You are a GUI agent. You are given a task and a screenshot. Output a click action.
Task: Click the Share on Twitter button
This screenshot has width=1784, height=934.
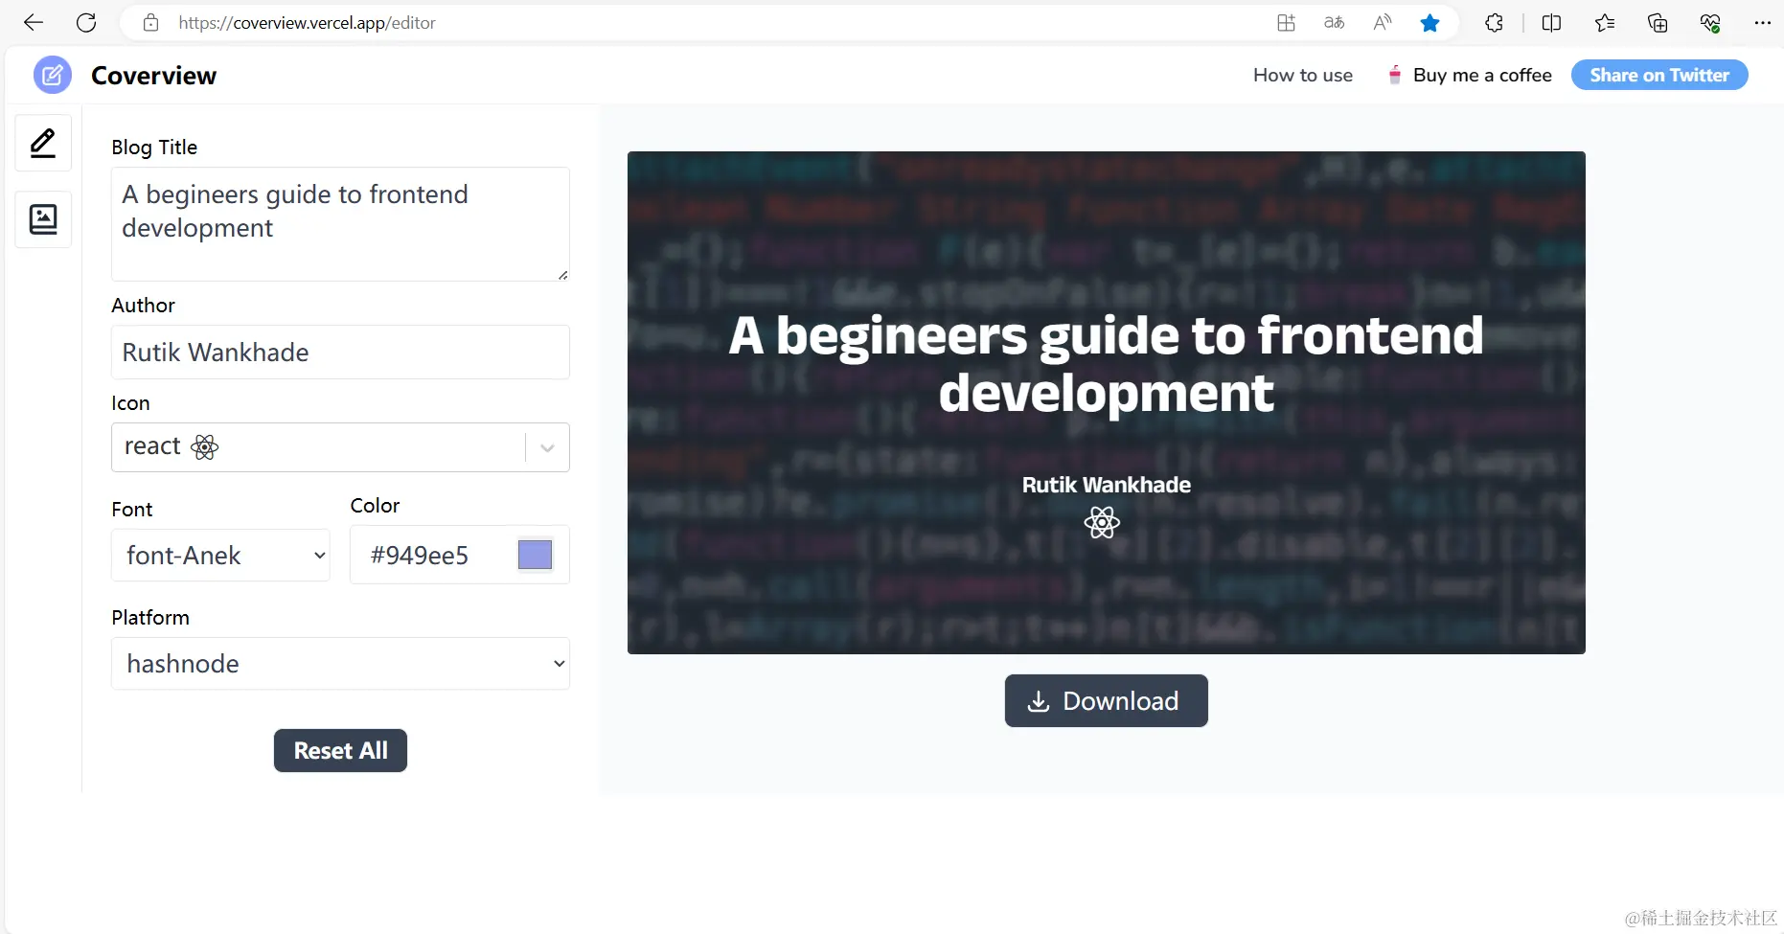point(1659,75)
